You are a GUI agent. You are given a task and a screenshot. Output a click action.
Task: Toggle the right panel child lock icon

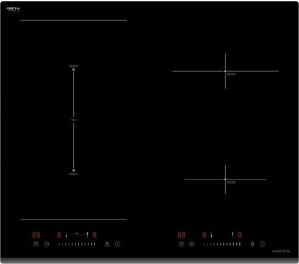pos(252,244)
